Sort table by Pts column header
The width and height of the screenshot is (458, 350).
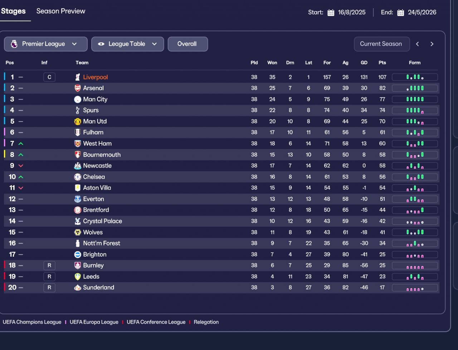(x=382, y=63)
